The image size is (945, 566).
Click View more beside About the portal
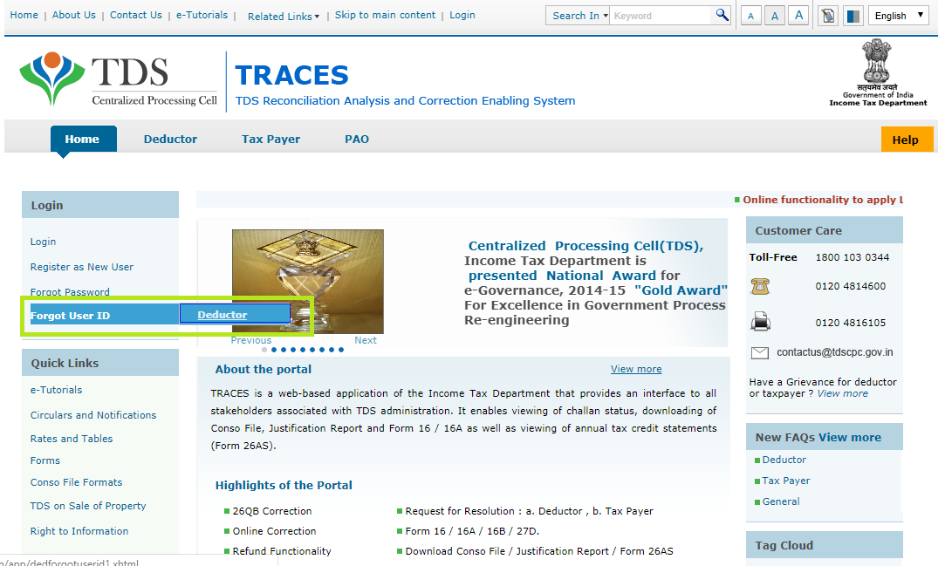click(x=636, y=369)
